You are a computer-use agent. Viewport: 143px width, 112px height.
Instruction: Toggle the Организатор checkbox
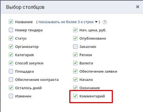click(11, 47)
